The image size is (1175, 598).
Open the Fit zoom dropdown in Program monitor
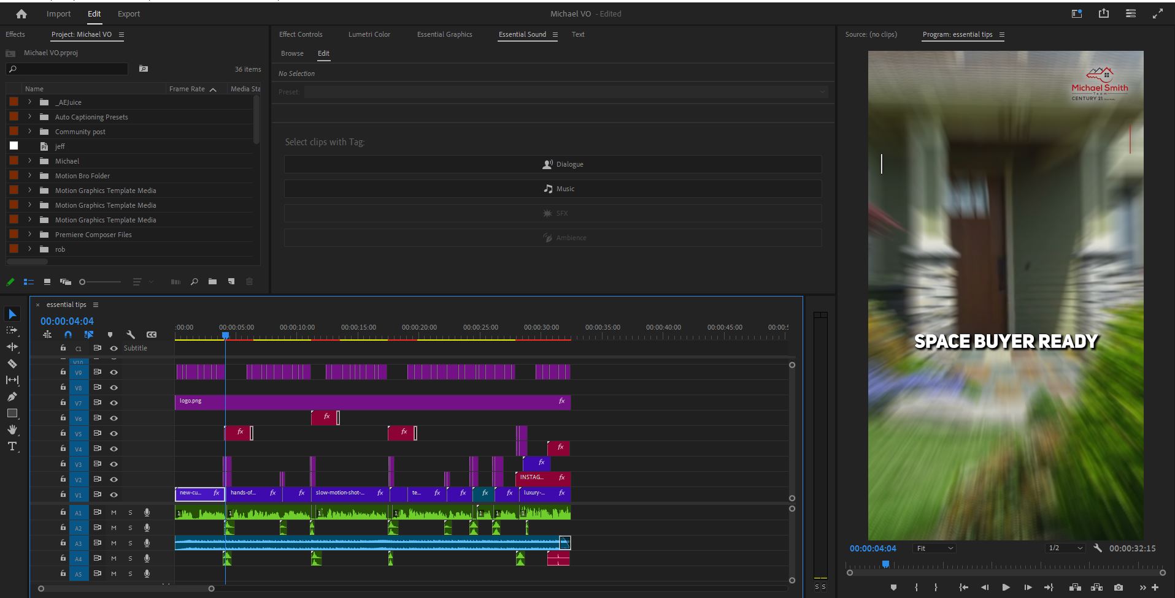(x=933, y=548)
